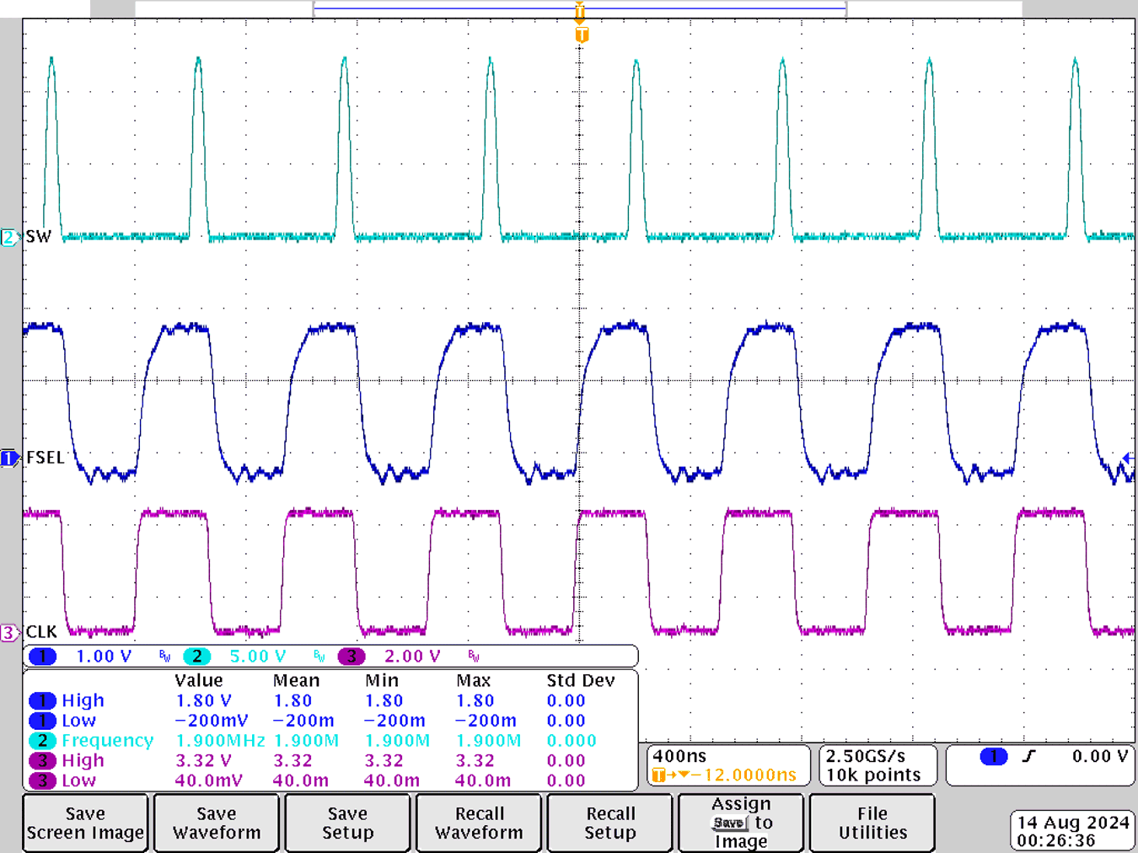Open the 2.50GS/s record length setting box
Image resolution: width=1138 pixels, height=853 pixels.
[878, 765]
